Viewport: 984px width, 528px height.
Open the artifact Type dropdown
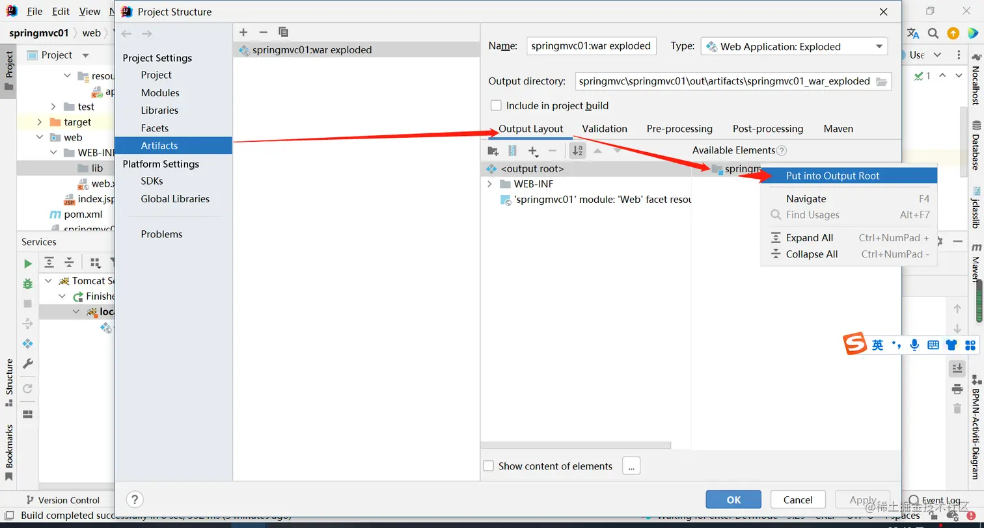794,46
